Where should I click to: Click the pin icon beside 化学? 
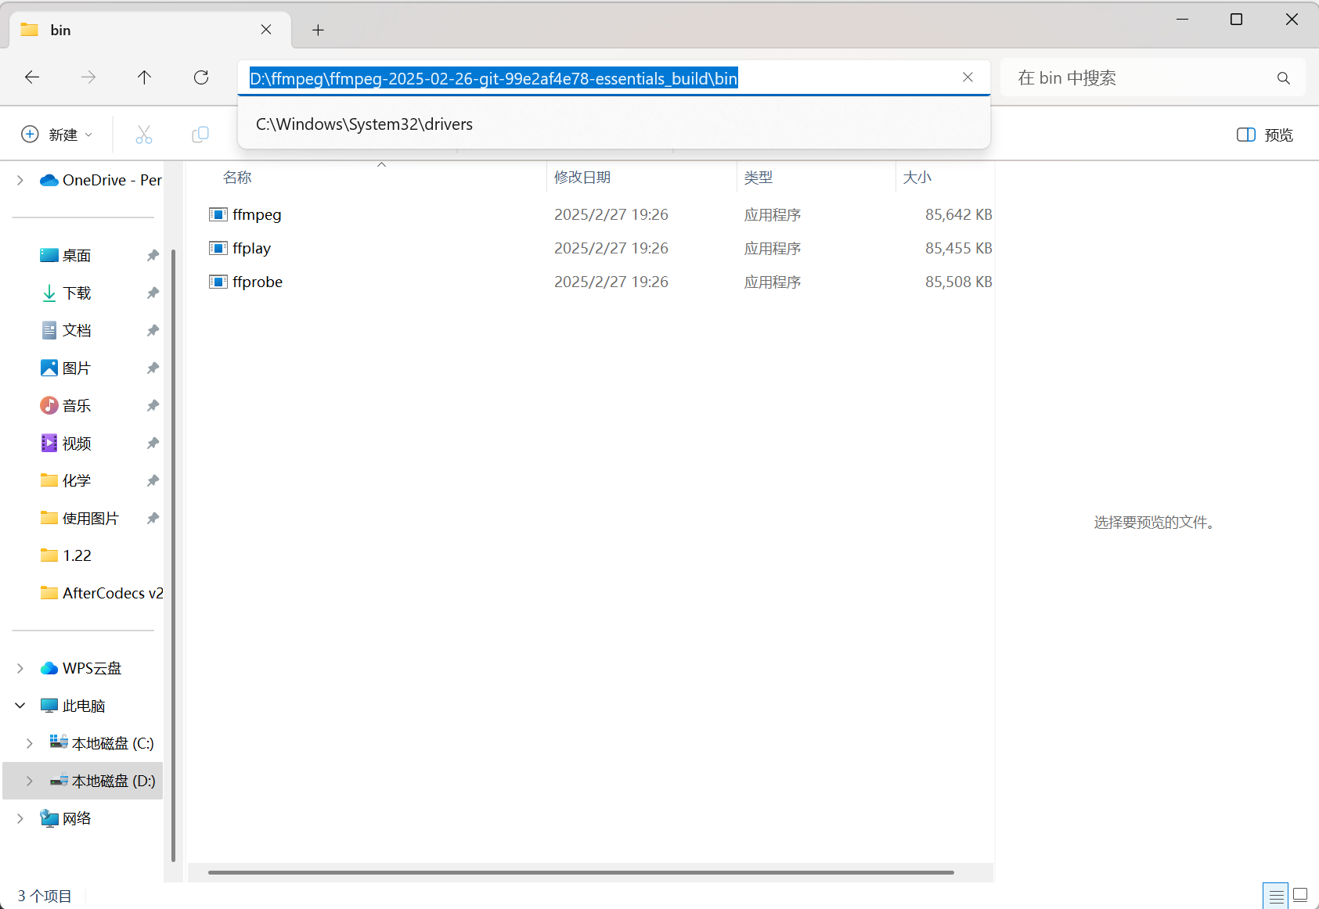point(153,480)
